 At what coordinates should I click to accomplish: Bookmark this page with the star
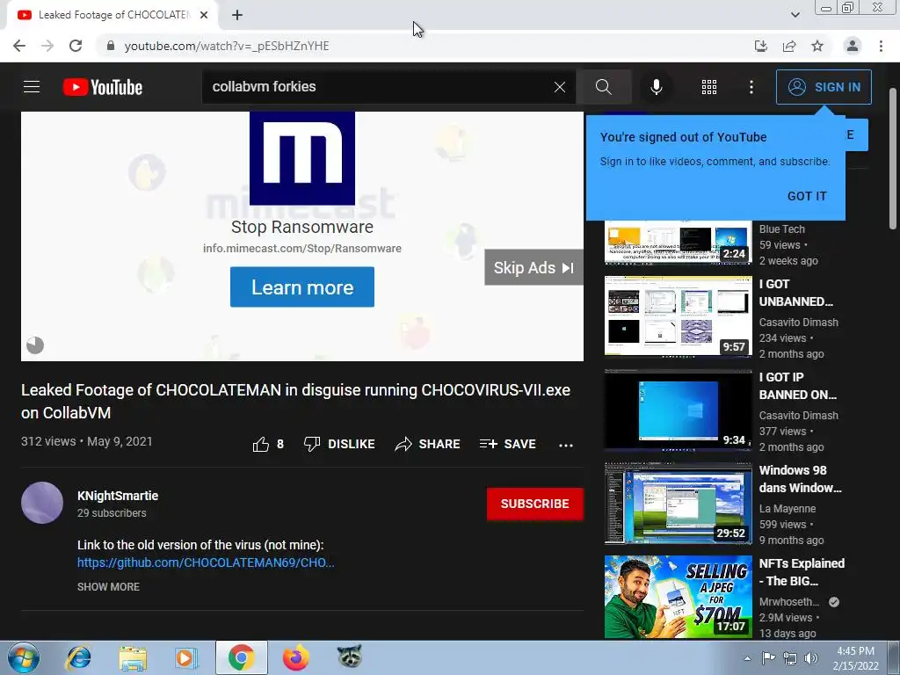[817, 46]
